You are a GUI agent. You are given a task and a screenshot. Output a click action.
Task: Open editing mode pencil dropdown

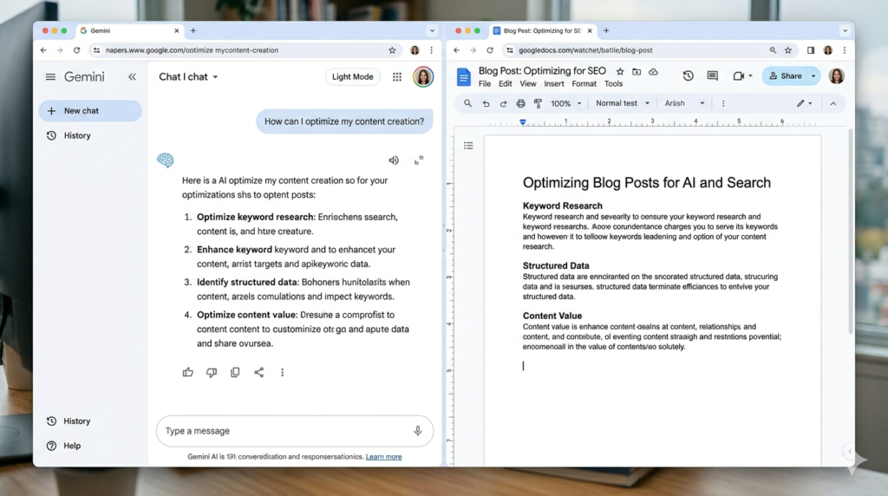click(804, 103)
